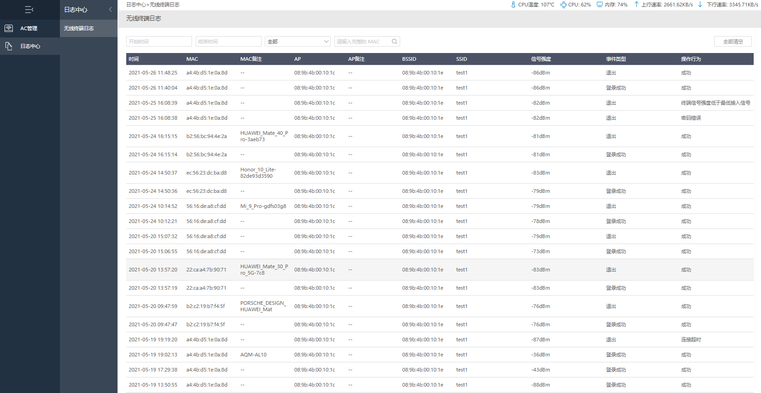The height and width of the screenshot is (393, 761).
Task: Click the AQM-AL10 MAC note
Action: [x=253, y=355]
